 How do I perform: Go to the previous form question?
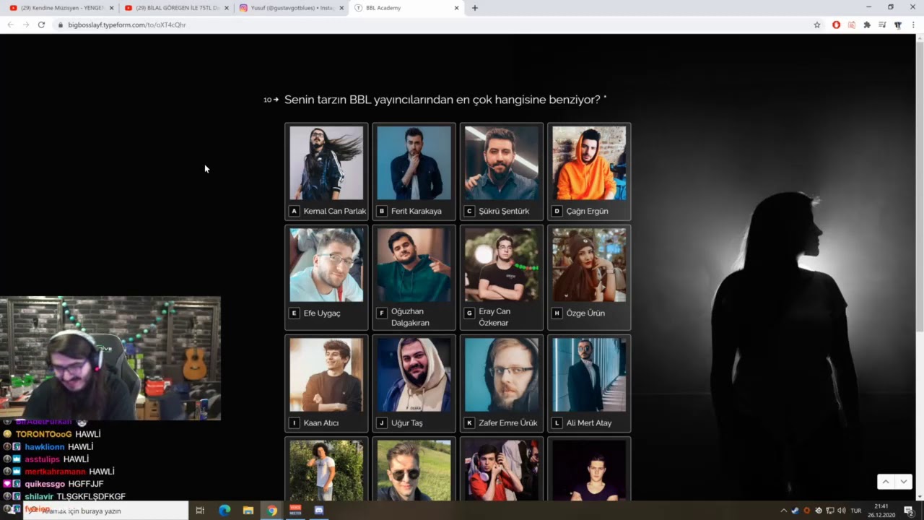coord(886,482)
